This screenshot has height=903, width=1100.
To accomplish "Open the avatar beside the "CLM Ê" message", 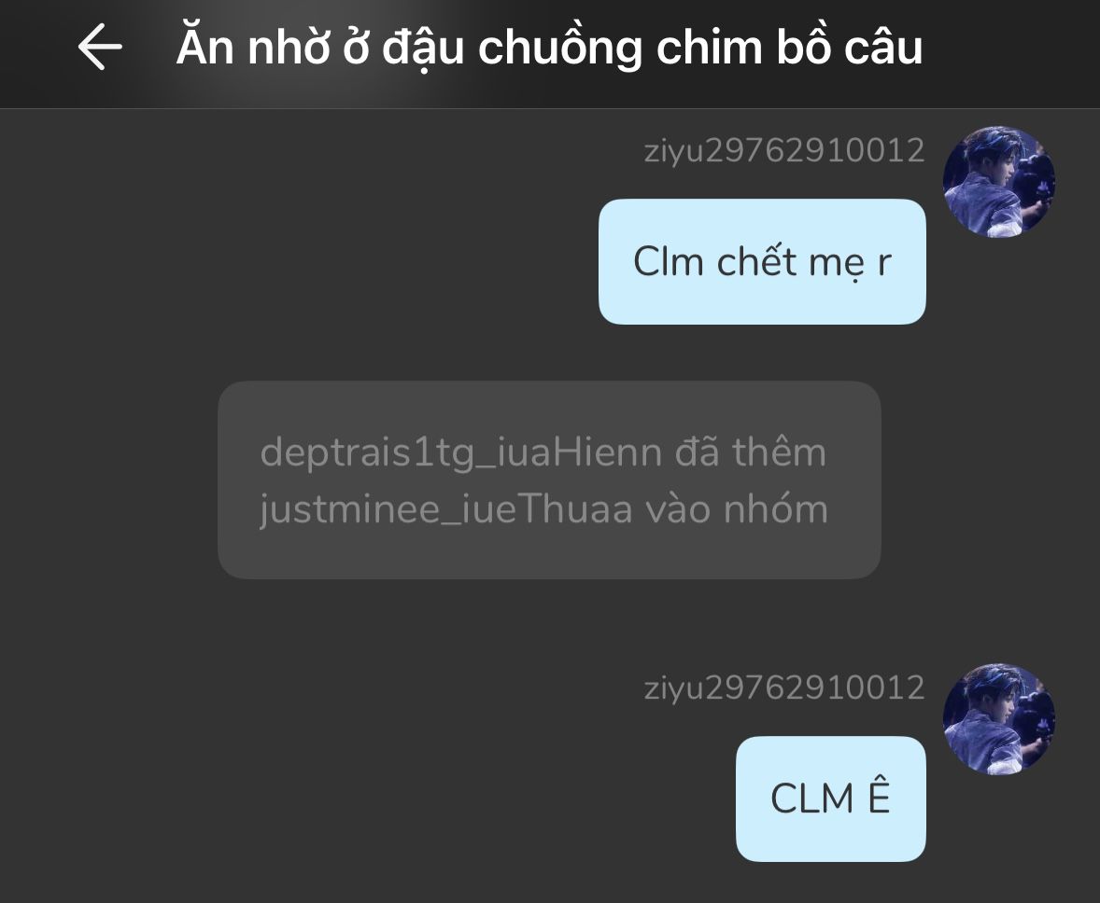I will tap(999, 719).
